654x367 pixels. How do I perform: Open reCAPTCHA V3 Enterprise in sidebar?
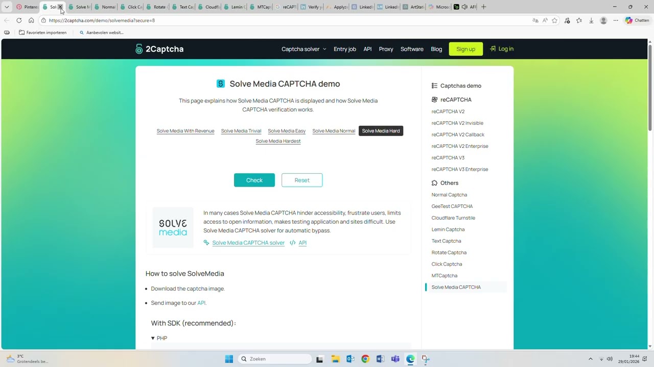click(460, 169)
